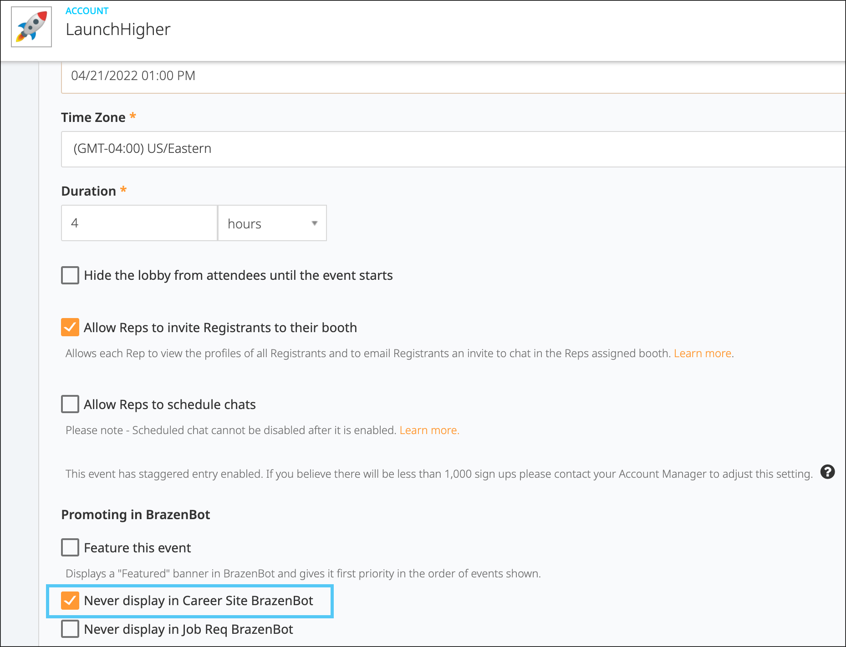Click the date field 04/21/2022 01:00 PM
This screenshot has width=846, height=647.
[x=454, y=77]
